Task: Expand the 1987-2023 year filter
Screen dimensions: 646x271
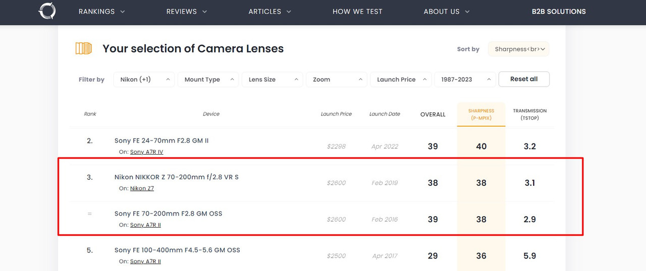Action: tap(465, 80)
